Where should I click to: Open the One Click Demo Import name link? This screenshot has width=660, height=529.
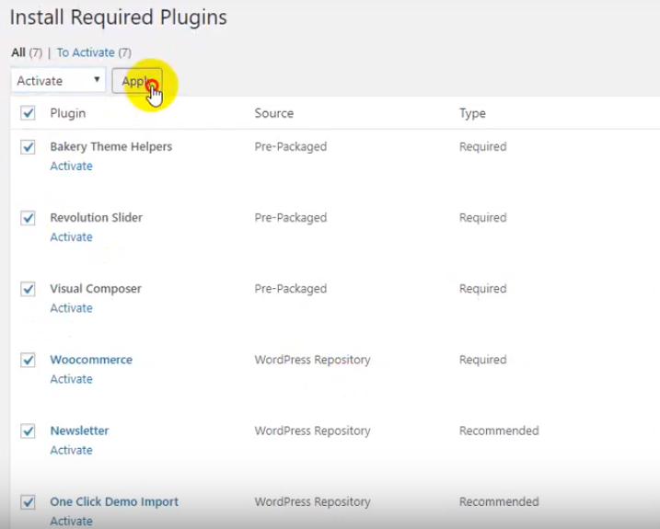point(114,501)
